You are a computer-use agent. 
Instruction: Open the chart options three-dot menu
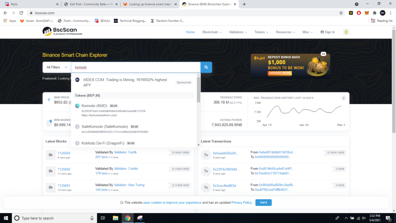343,98
